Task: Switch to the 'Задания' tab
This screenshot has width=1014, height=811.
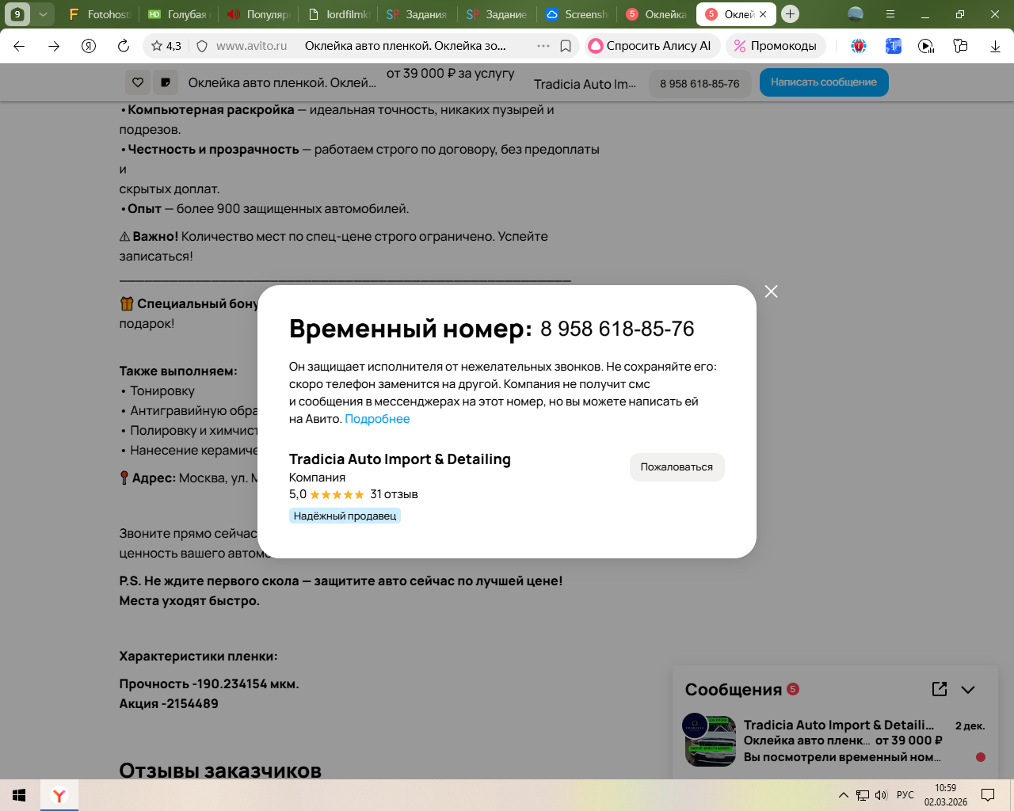Action: [417, 14]
